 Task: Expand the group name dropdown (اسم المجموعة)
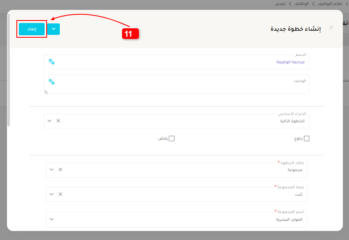(52, 219)
